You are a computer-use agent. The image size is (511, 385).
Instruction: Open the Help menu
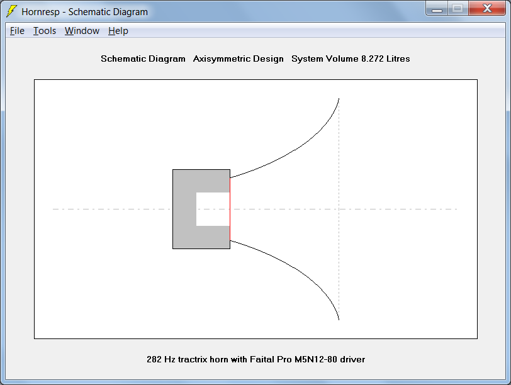(x=118, y=31)
